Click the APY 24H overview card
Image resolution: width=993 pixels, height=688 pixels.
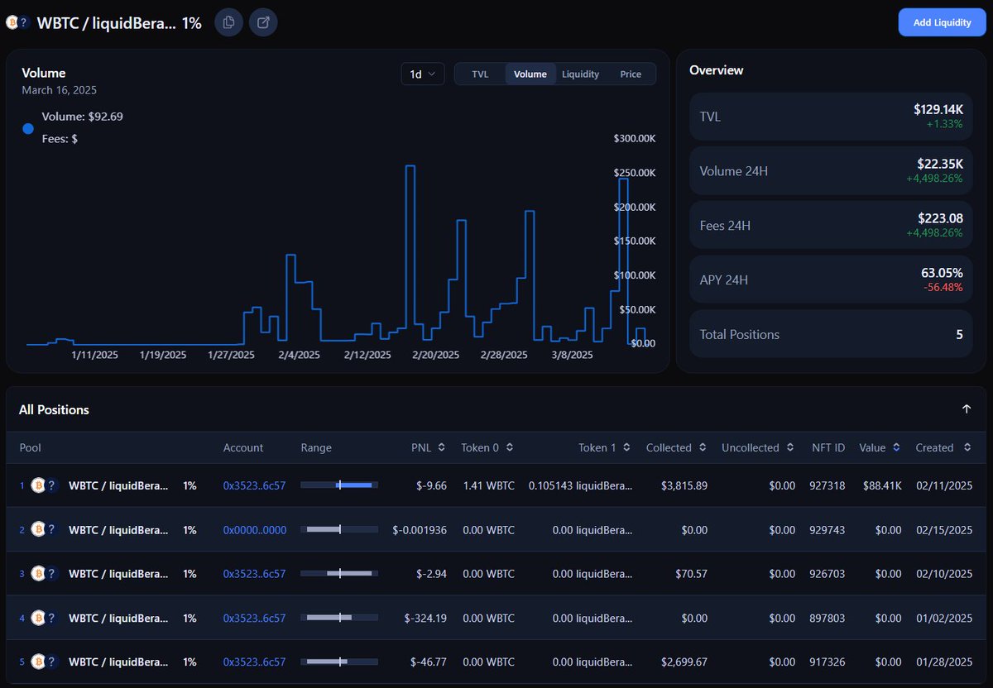[832, 279]
